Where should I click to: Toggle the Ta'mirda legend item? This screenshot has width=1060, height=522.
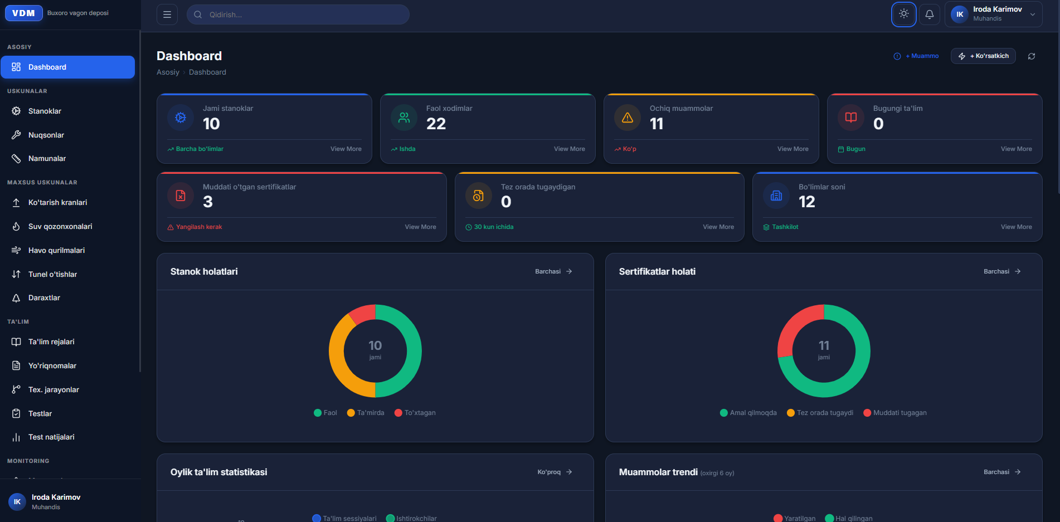pos(366,413)
